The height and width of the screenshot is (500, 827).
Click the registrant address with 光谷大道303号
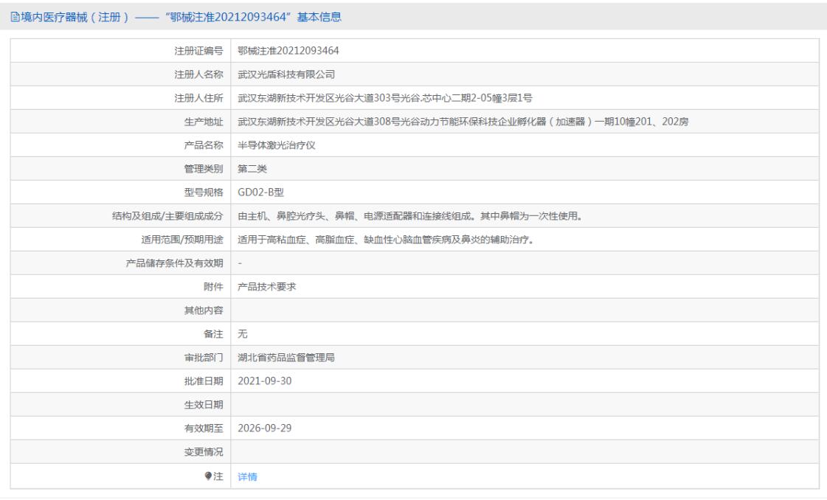coord(385,98)
